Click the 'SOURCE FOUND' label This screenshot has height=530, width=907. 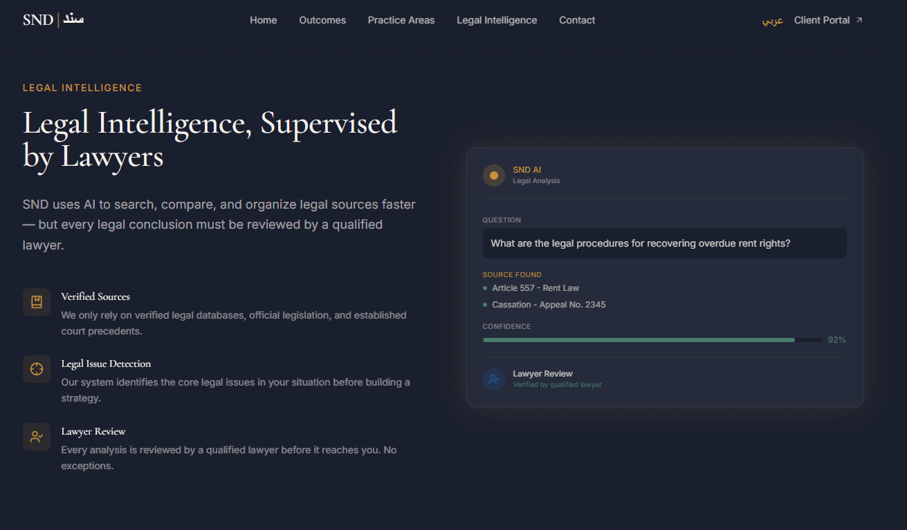coord(512,275)
